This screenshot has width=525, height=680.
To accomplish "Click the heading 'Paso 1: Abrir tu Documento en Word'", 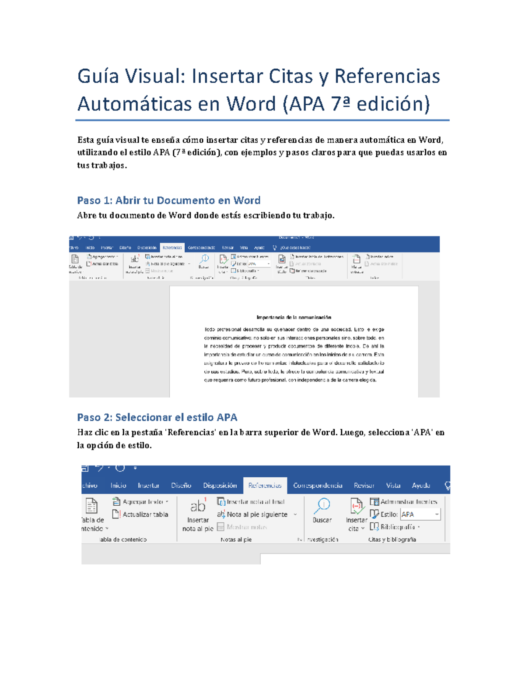I will click(169, 201).
